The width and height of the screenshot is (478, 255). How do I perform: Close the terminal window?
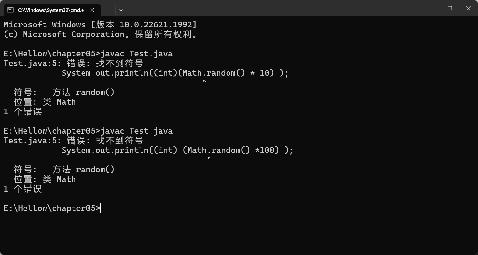468,8
